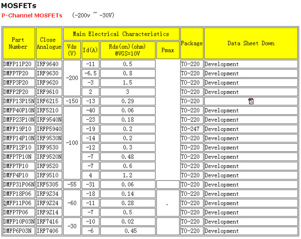Click the Pmax column header
This screenshot has width=301, height=239.
pyautogui.click(x=168, y=50)
